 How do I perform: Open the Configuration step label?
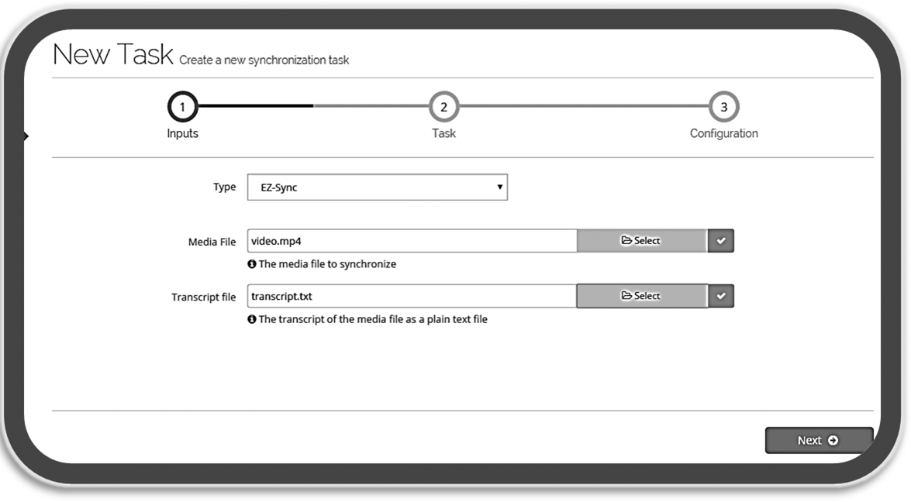point(723,133)
